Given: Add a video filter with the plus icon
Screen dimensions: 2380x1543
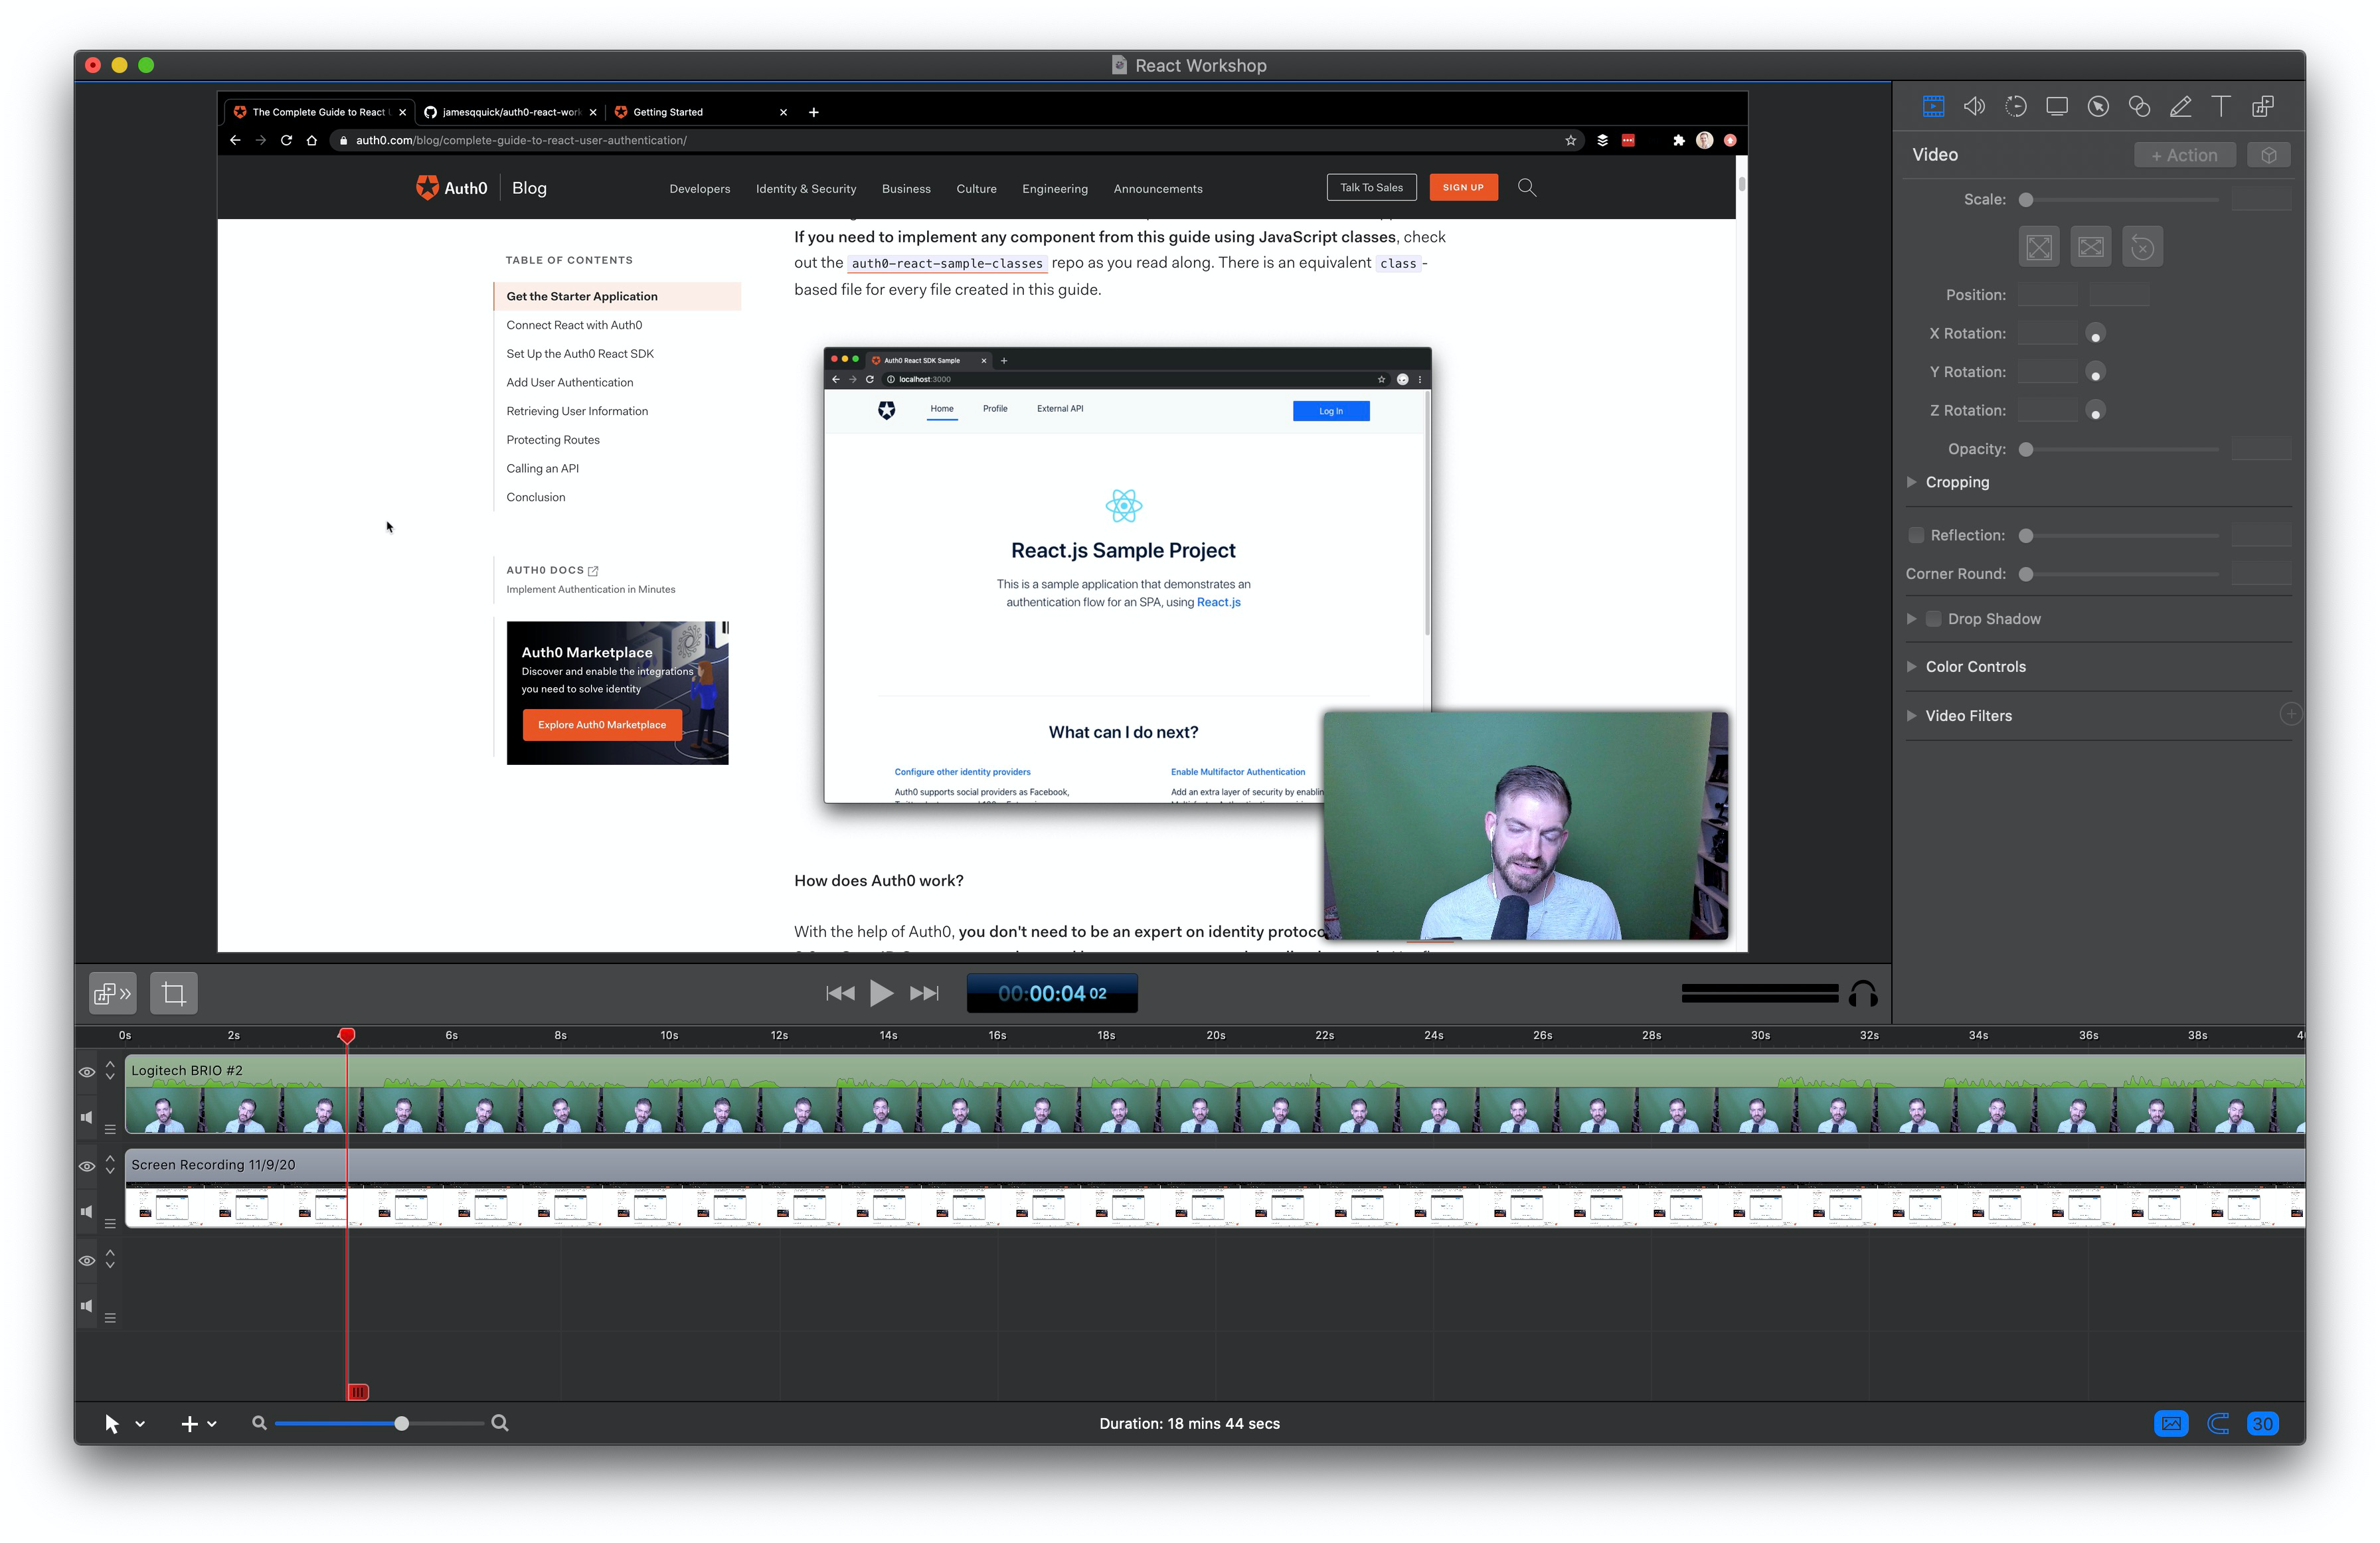Looking at the screenshot, I should tap(2290, 714).
